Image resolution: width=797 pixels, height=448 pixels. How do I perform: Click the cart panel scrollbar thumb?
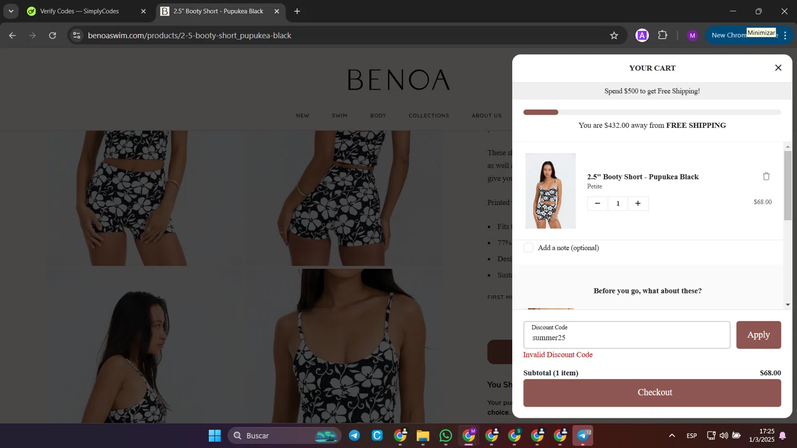coord(787,185)
